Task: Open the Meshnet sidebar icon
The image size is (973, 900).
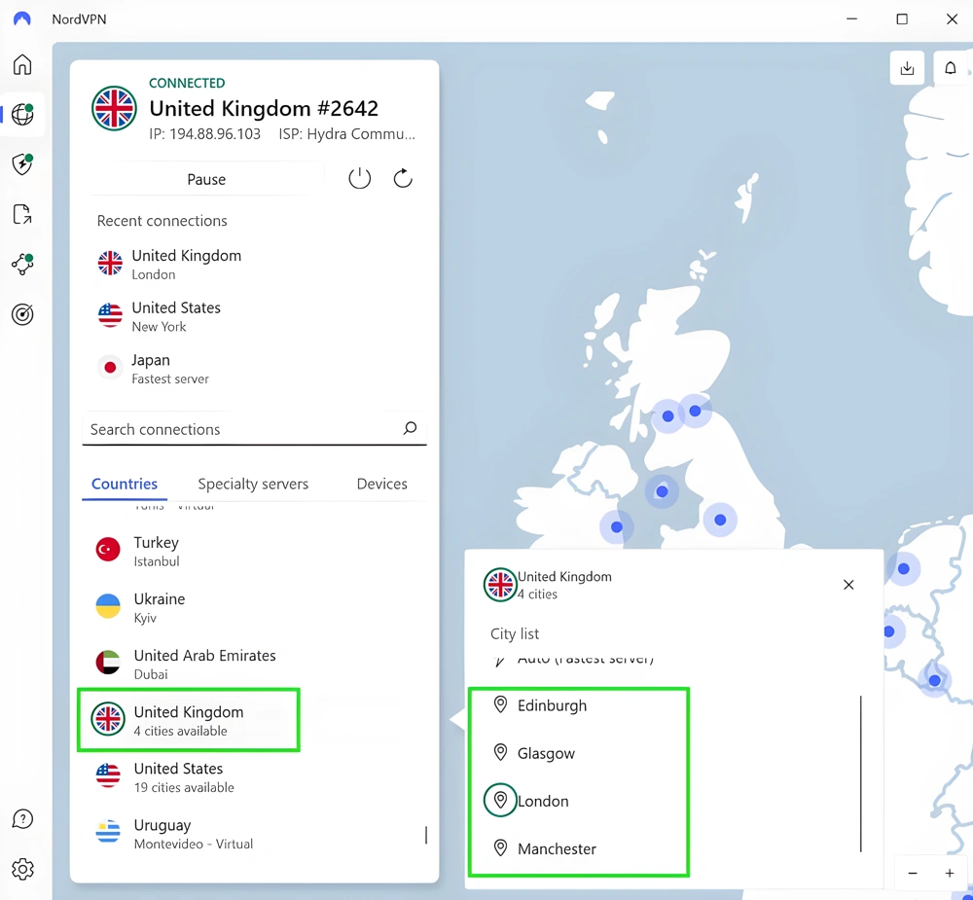Action: coord(22,265)
